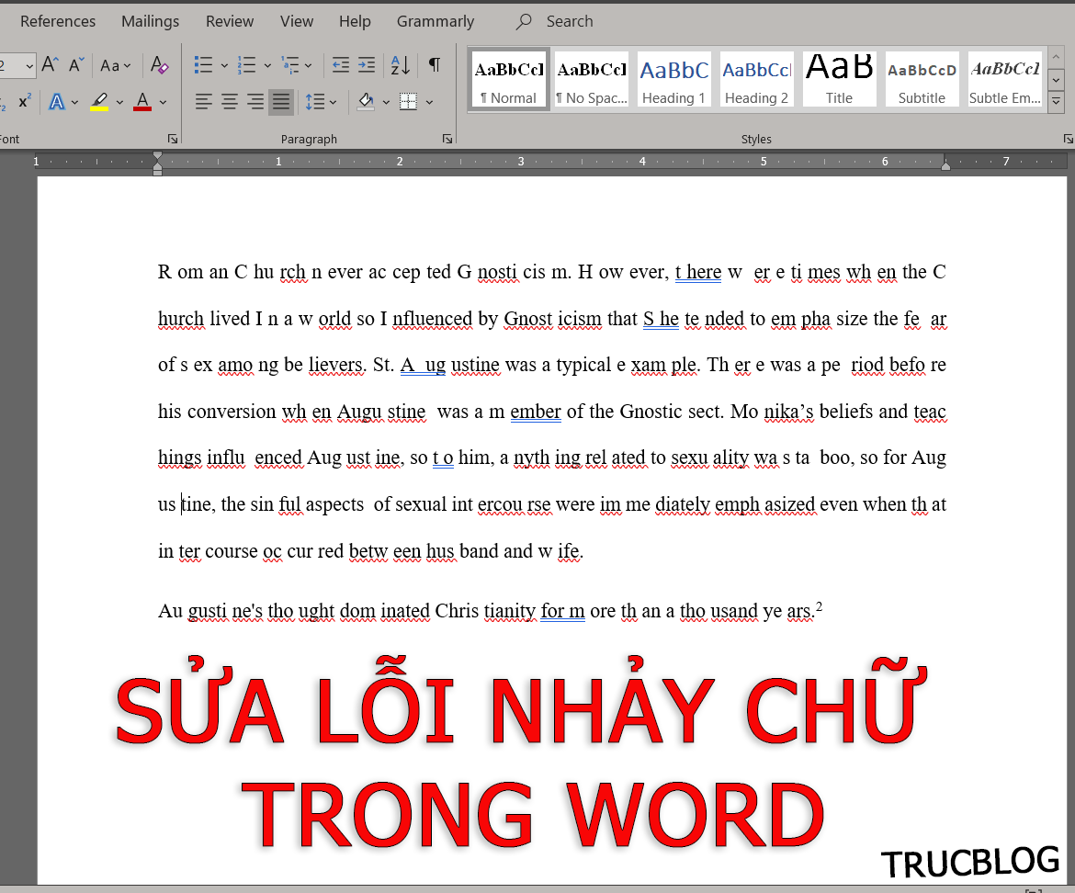This screenshot has width=1075, height=893.
Task: Apply yellow text highlight color
Action: 99,102
